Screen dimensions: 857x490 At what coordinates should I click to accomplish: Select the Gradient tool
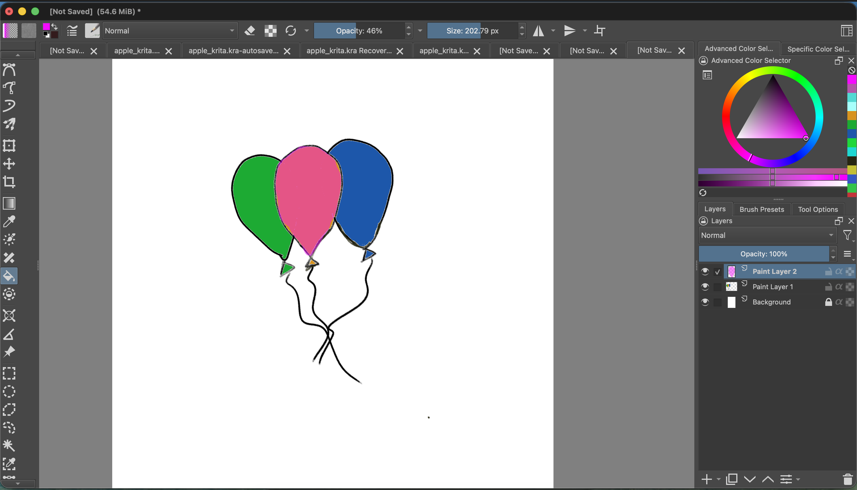(x=9, y=203)
